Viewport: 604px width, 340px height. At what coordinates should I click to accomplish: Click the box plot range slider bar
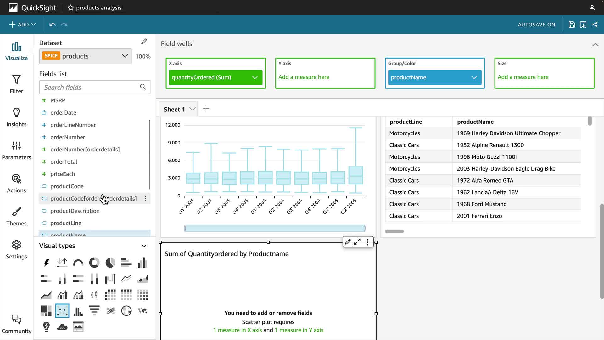274,228
